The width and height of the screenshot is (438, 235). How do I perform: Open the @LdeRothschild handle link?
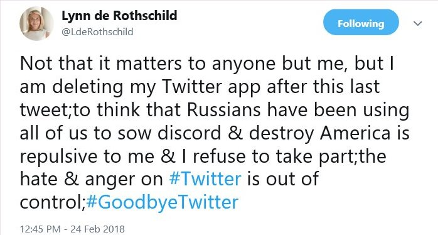pyautogui.click(x=97, y=32)
